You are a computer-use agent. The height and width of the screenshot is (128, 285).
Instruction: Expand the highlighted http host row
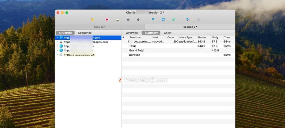point(57,37)
